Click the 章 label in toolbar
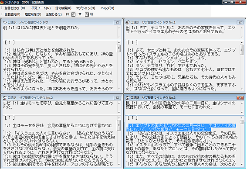The height and width of the screenshot is (169, 247). (80, 14)
